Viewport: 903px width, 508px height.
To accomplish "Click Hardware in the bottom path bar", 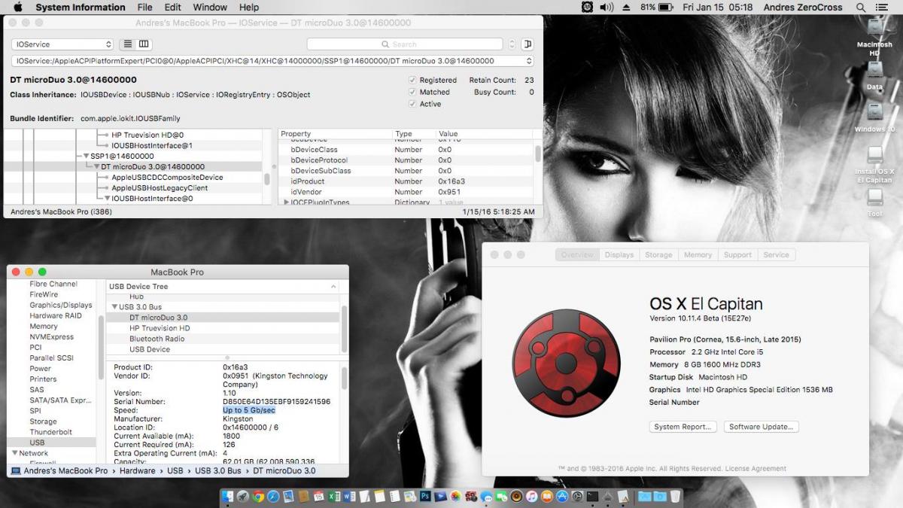I will 139,471.
